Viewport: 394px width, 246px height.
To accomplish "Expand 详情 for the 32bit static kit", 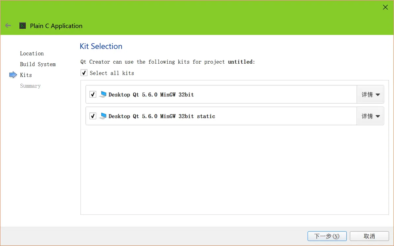I will tap(370, 116).
